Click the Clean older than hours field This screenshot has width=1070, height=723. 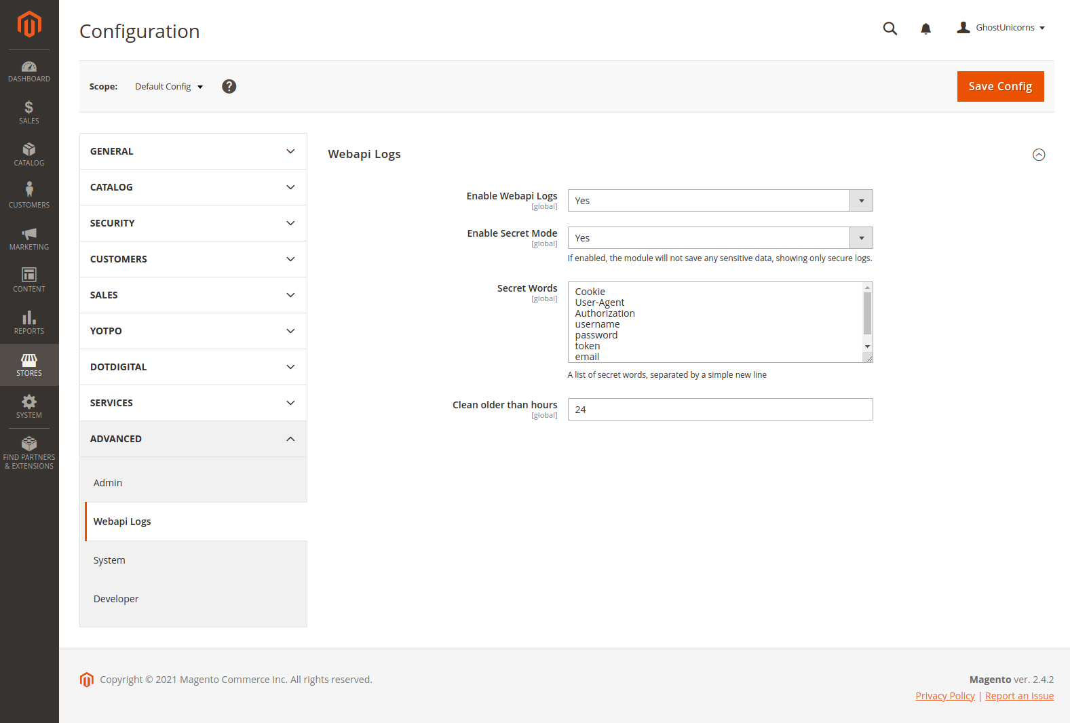point(720,410)
